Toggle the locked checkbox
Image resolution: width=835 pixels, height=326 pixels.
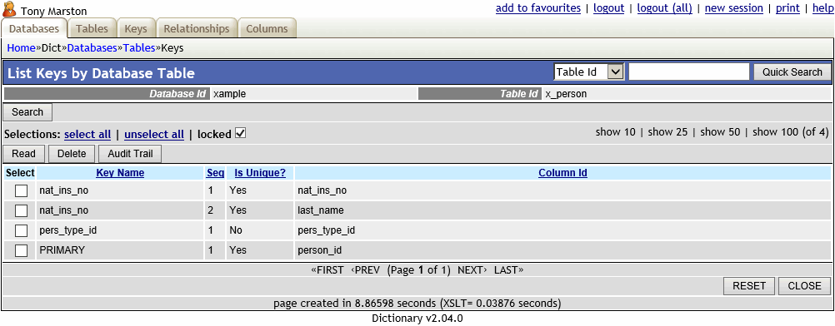[x=240, y=134]
